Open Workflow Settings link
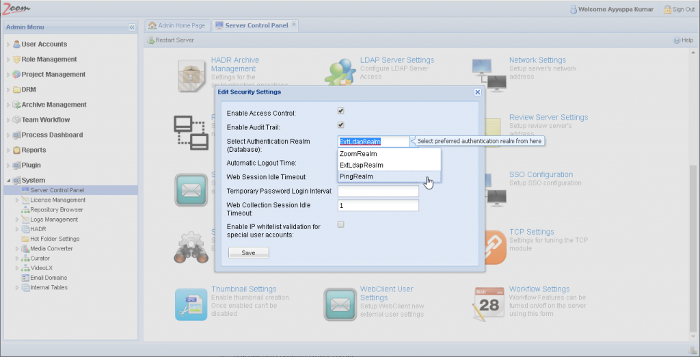Viewport: 700px width, 357px height. pyautogui.click(x=539, y=289)
